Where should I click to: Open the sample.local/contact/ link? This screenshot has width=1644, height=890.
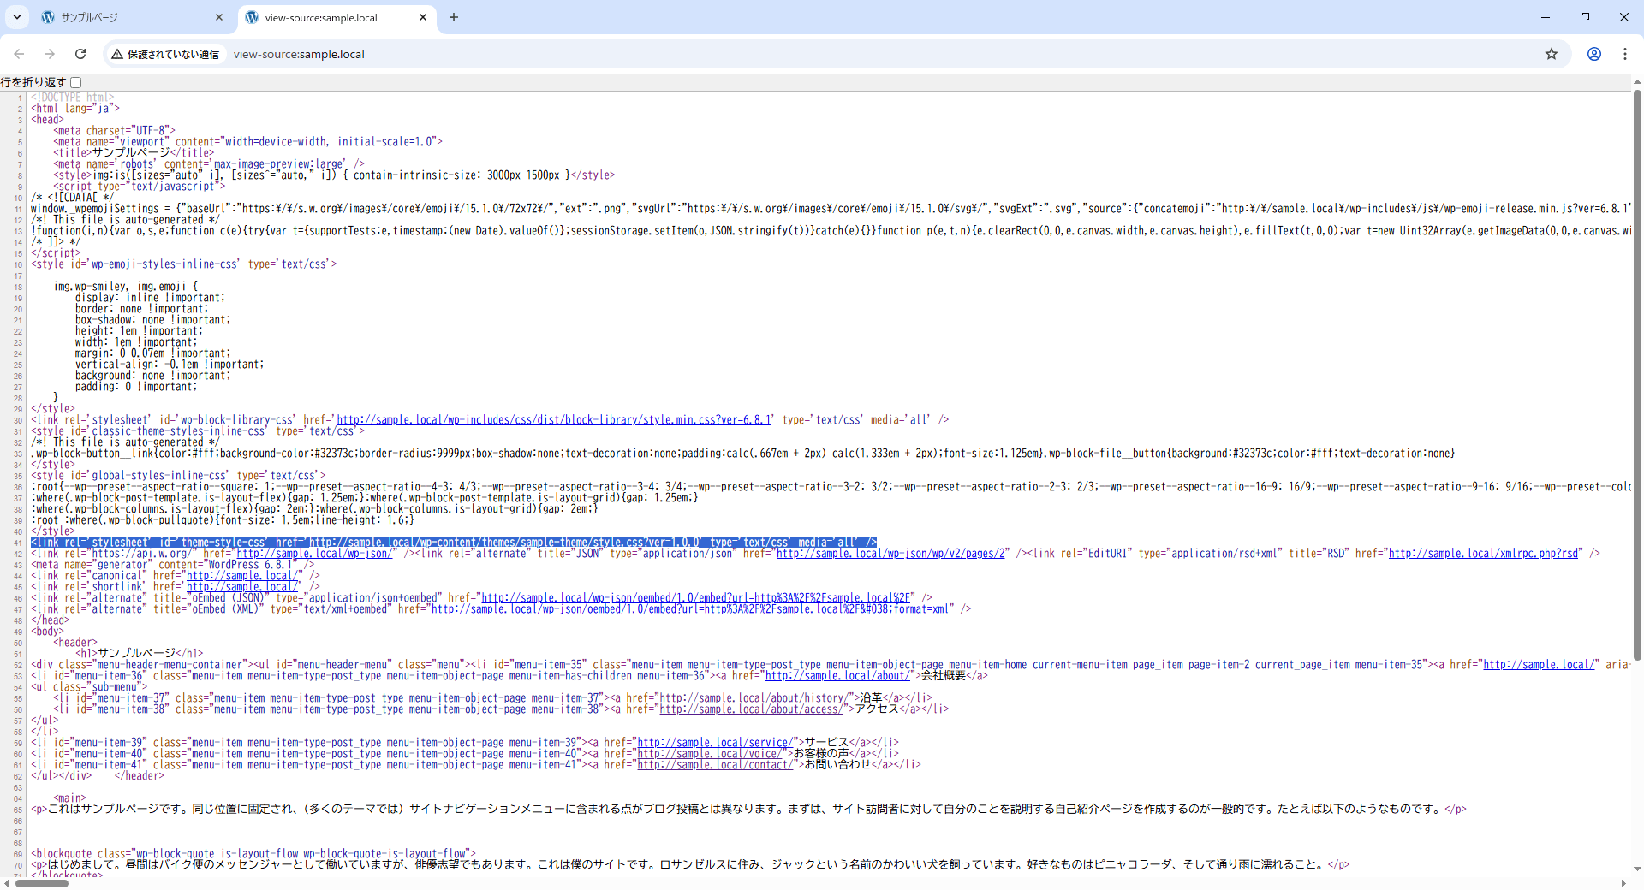(x=715, y=765)
